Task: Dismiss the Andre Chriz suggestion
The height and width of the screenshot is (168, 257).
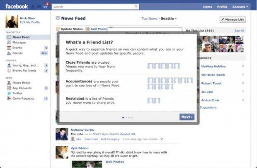Action: pos(243,100)
